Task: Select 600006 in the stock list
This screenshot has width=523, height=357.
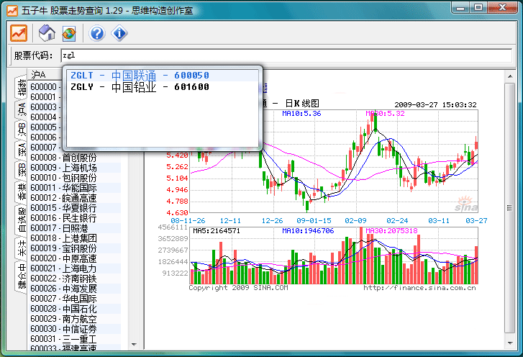Action: tap(45, 137)
